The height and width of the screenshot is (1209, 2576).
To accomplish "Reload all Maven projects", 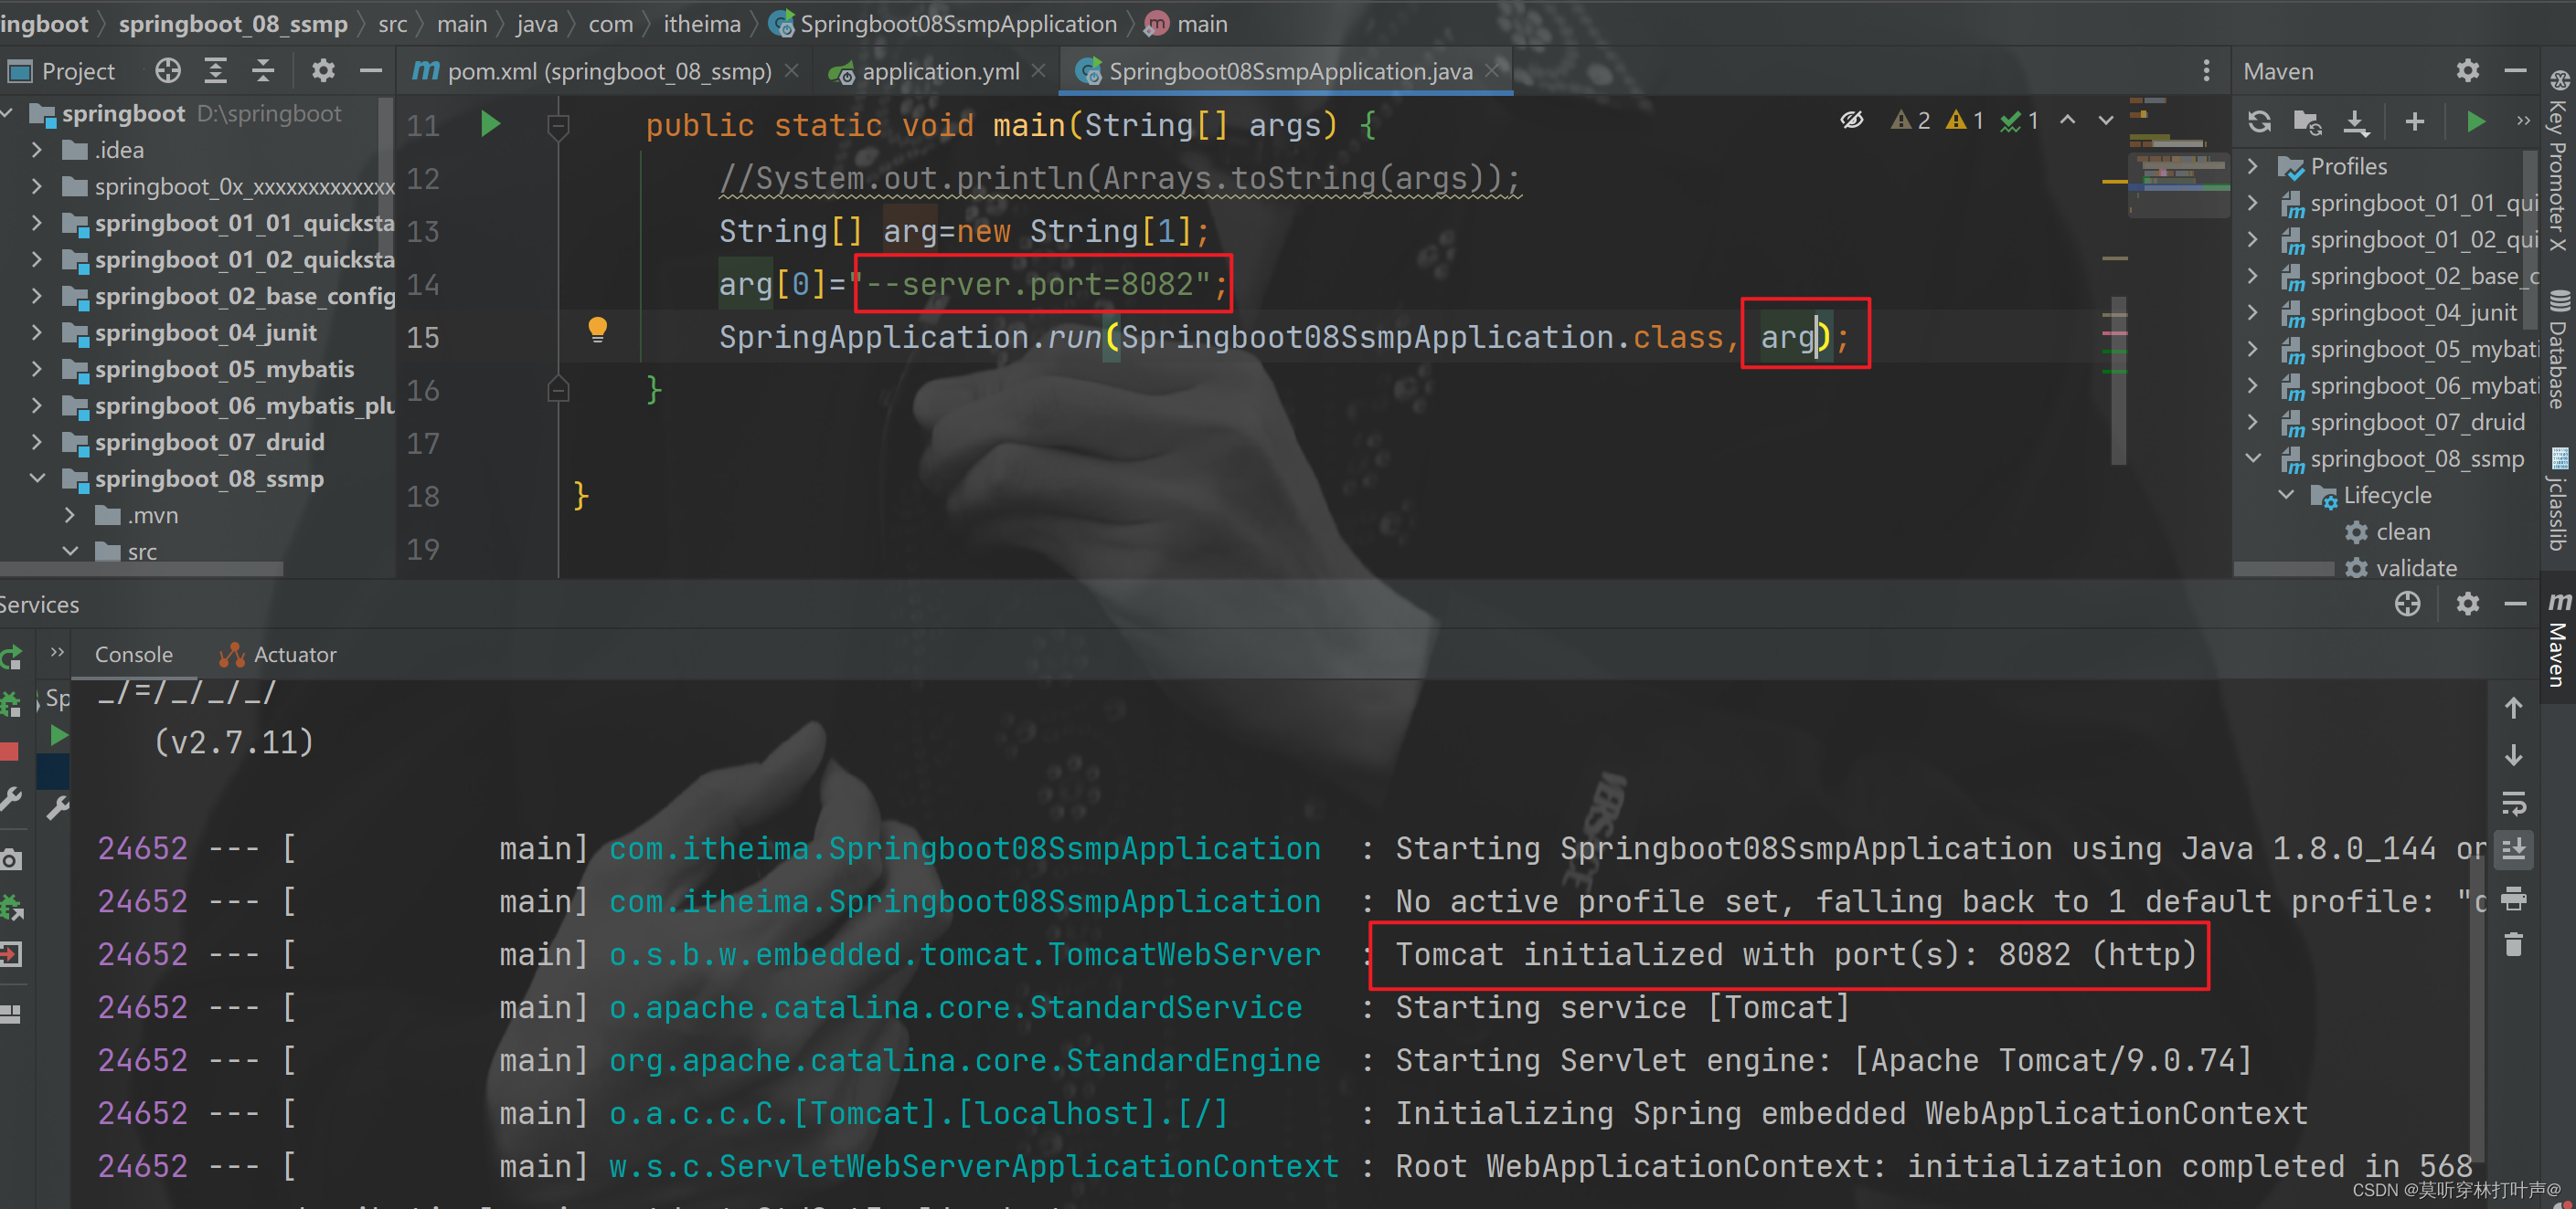I will click(x=2259, y=121).
